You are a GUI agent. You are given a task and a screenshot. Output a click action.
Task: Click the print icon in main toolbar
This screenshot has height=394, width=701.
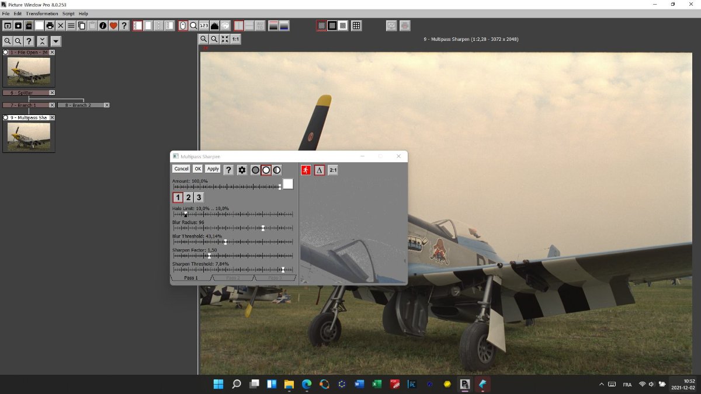coord(50,26)
